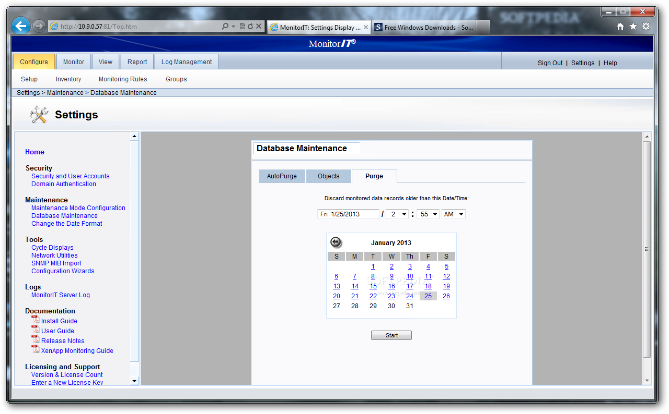
Task: Click the Settings wrench and screwdriver icon
Action: [39, 114]
